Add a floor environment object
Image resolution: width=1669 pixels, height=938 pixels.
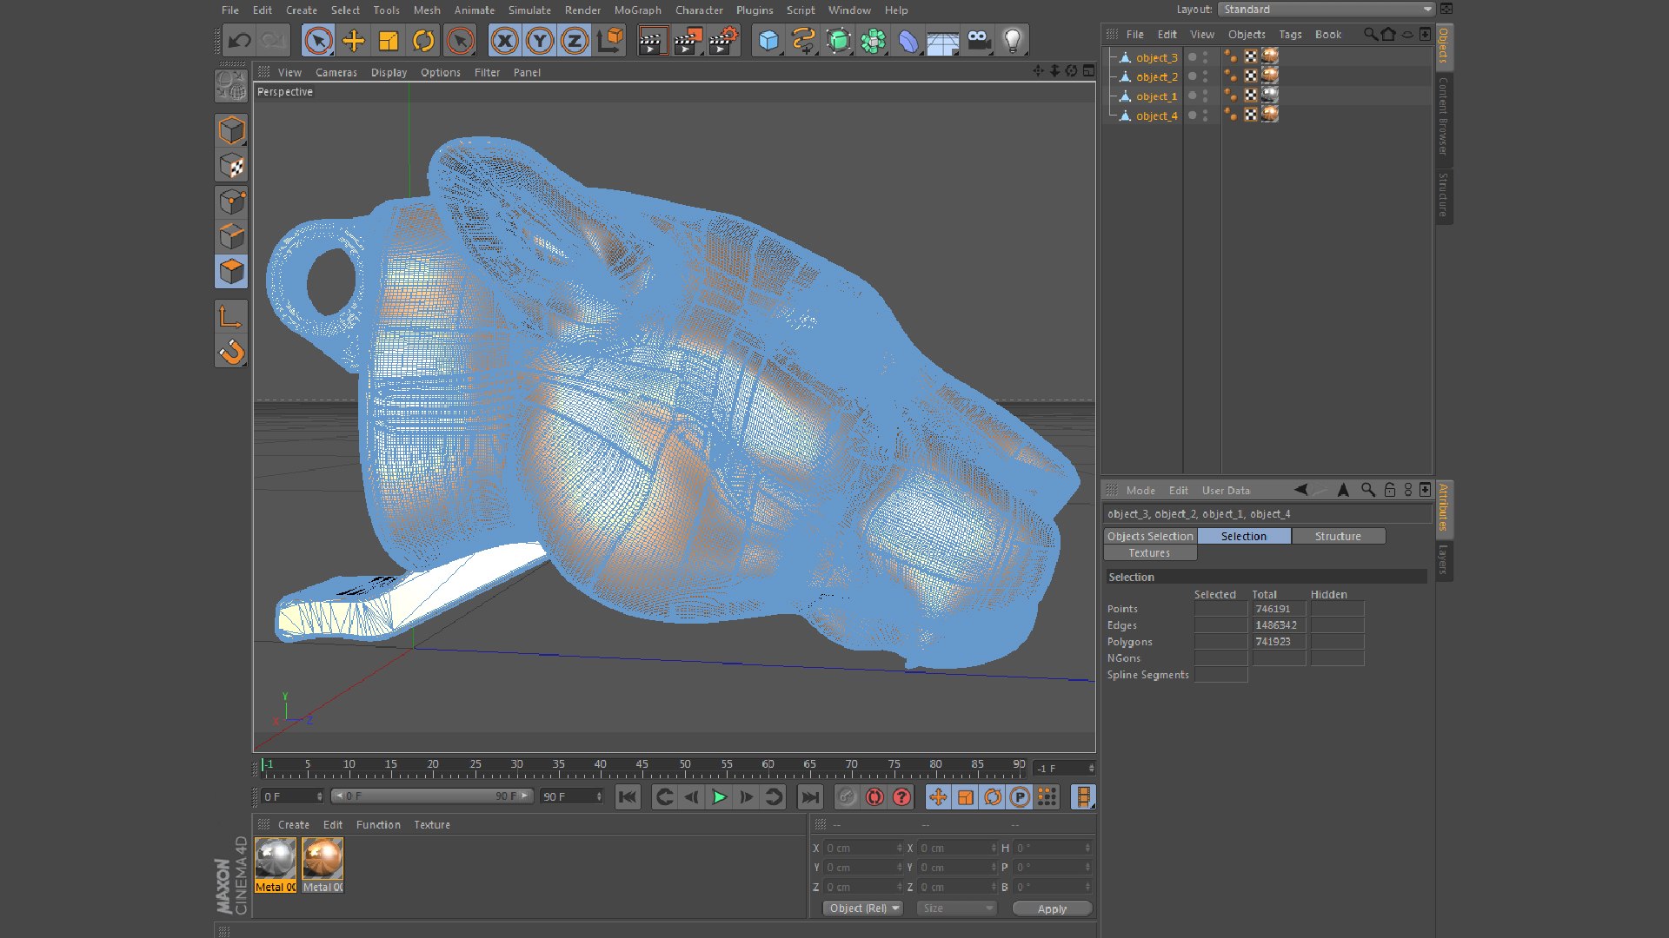pos(942,41)
